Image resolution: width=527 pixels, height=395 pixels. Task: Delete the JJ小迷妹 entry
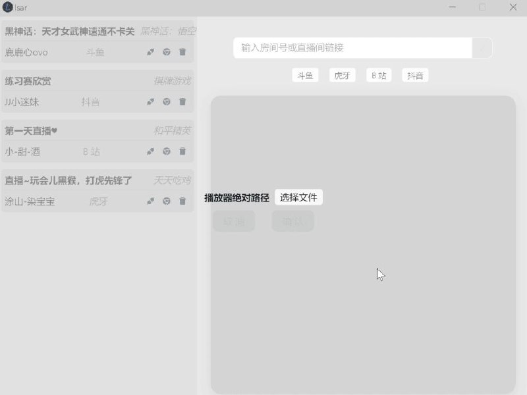coord(182,101)
